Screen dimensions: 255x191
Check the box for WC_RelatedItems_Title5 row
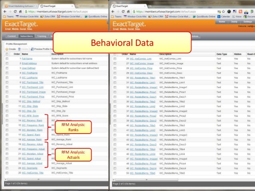[115, 173]
